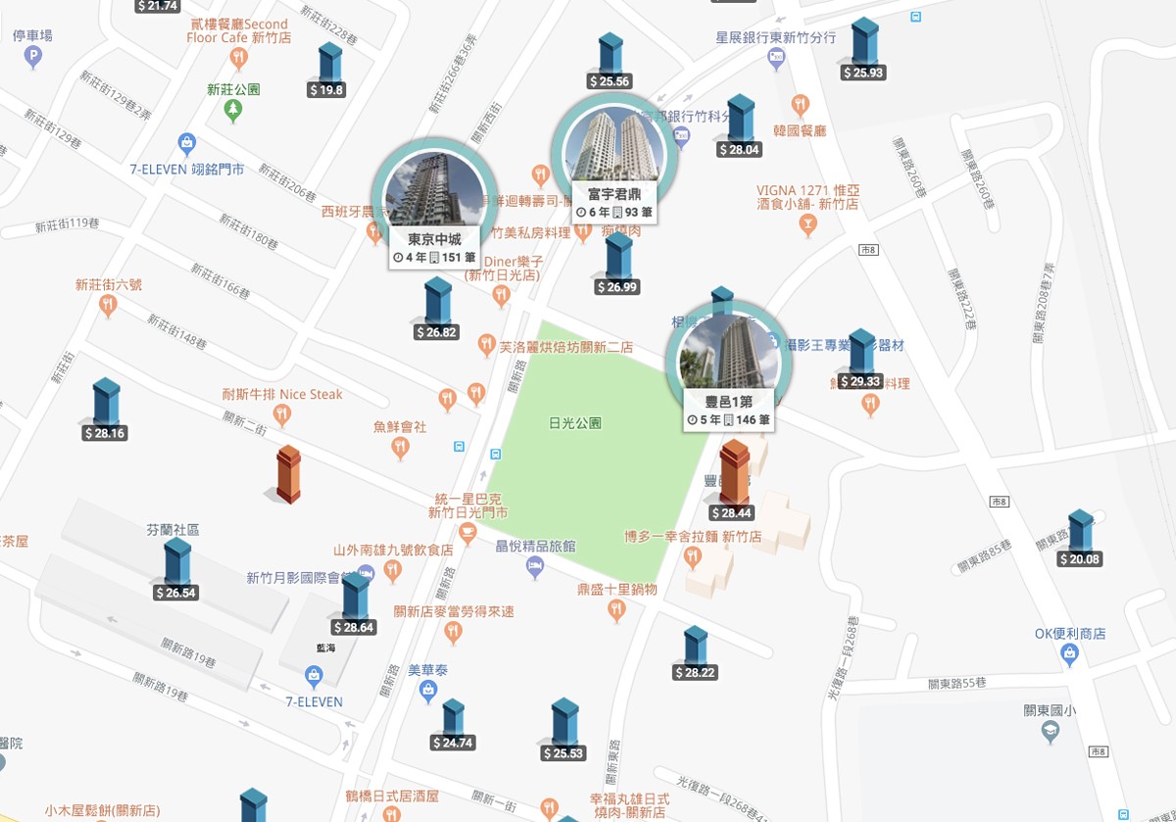Click the 博多一幸舍拉麵 restaurant icon
The width and height of the screenshot is (1176, 822).
[693, 557]
